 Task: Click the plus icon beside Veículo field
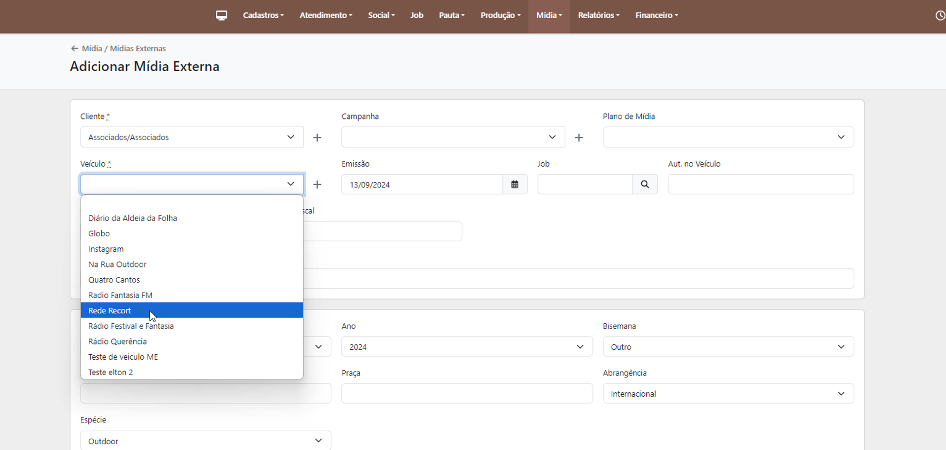pyautogui.click(x=317, y=185)
